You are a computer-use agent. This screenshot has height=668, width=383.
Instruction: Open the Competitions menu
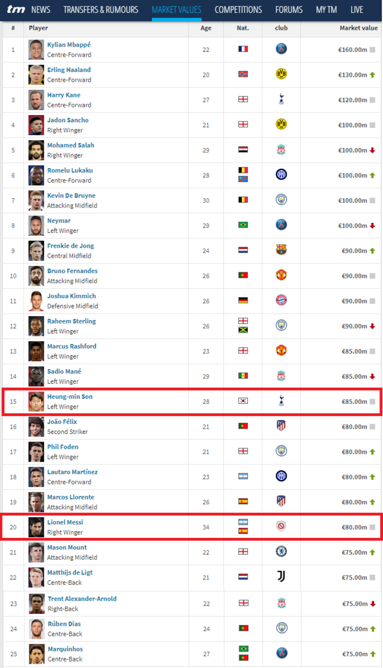[x=238, y=9]
